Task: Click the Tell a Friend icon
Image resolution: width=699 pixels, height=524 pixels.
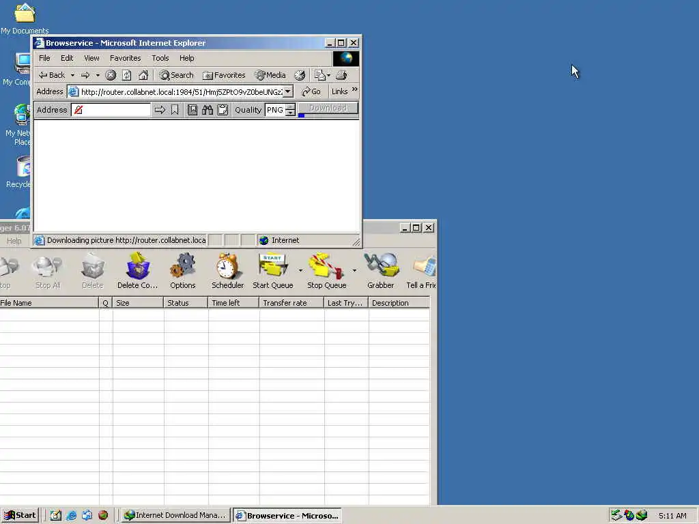Action: point(420,271)
